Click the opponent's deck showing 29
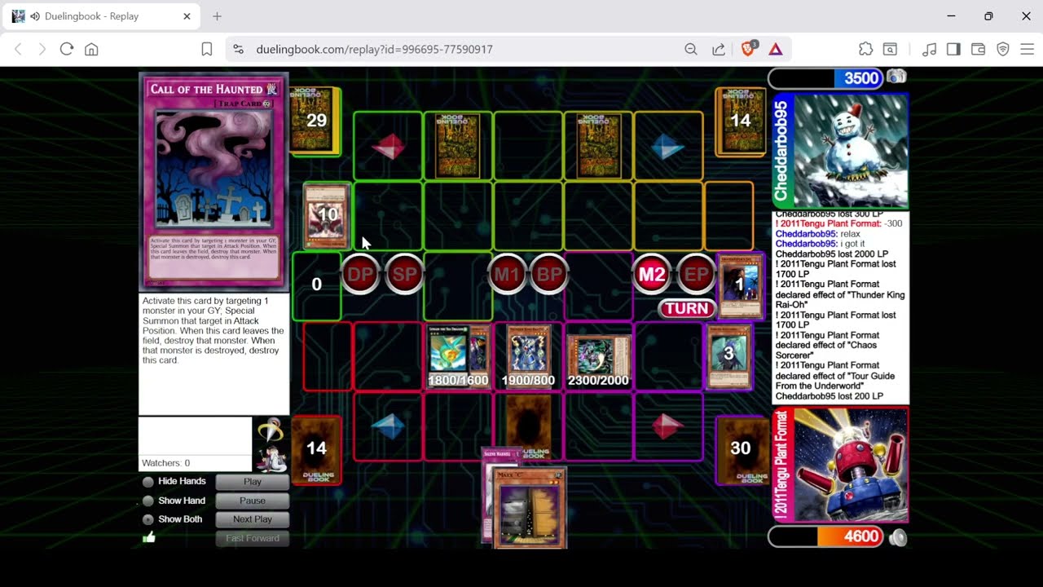The height and width of the screenshot is (587, 1043). (316, 121)
